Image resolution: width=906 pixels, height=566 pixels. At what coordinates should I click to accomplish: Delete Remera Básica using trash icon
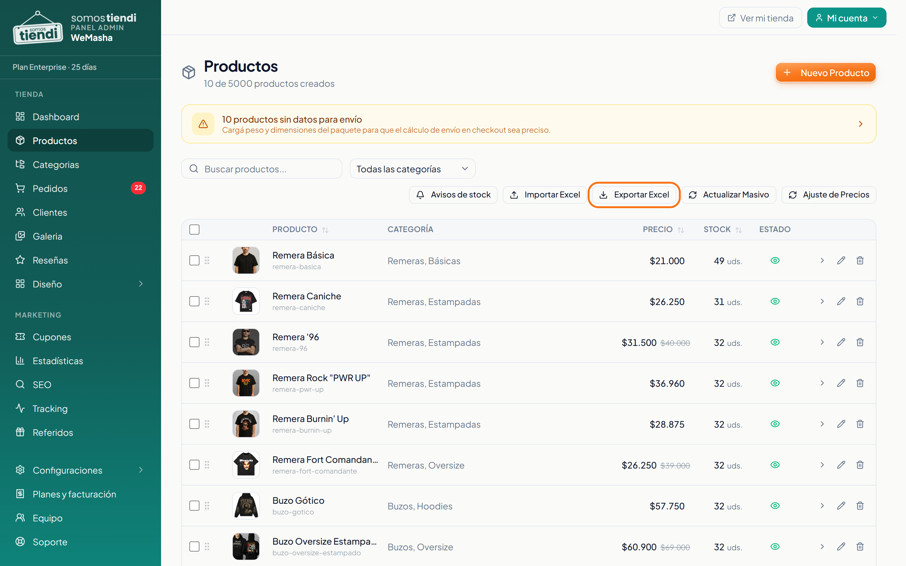pos(860,261)
